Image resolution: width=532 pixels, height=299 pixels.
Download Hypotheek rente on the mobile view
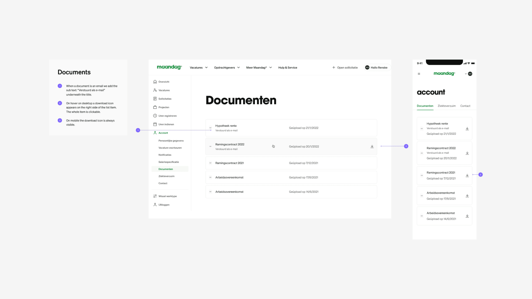[467, 128]
